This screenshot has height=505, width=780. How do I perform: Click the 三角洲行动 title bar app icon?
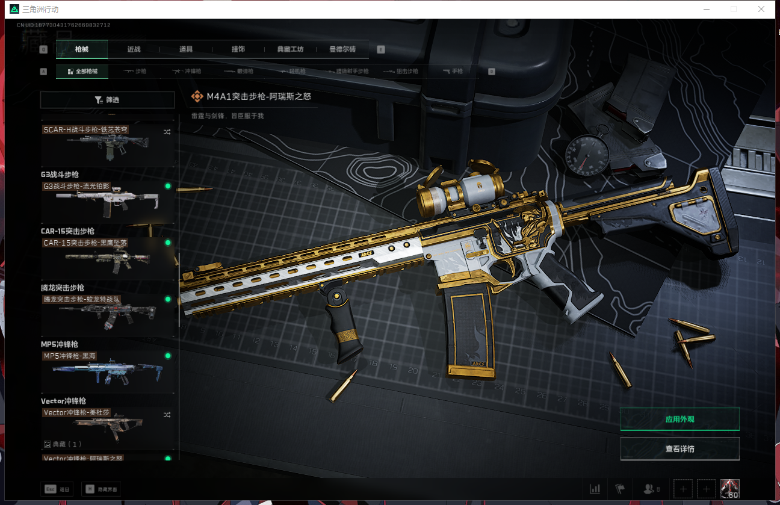point(14,9)
